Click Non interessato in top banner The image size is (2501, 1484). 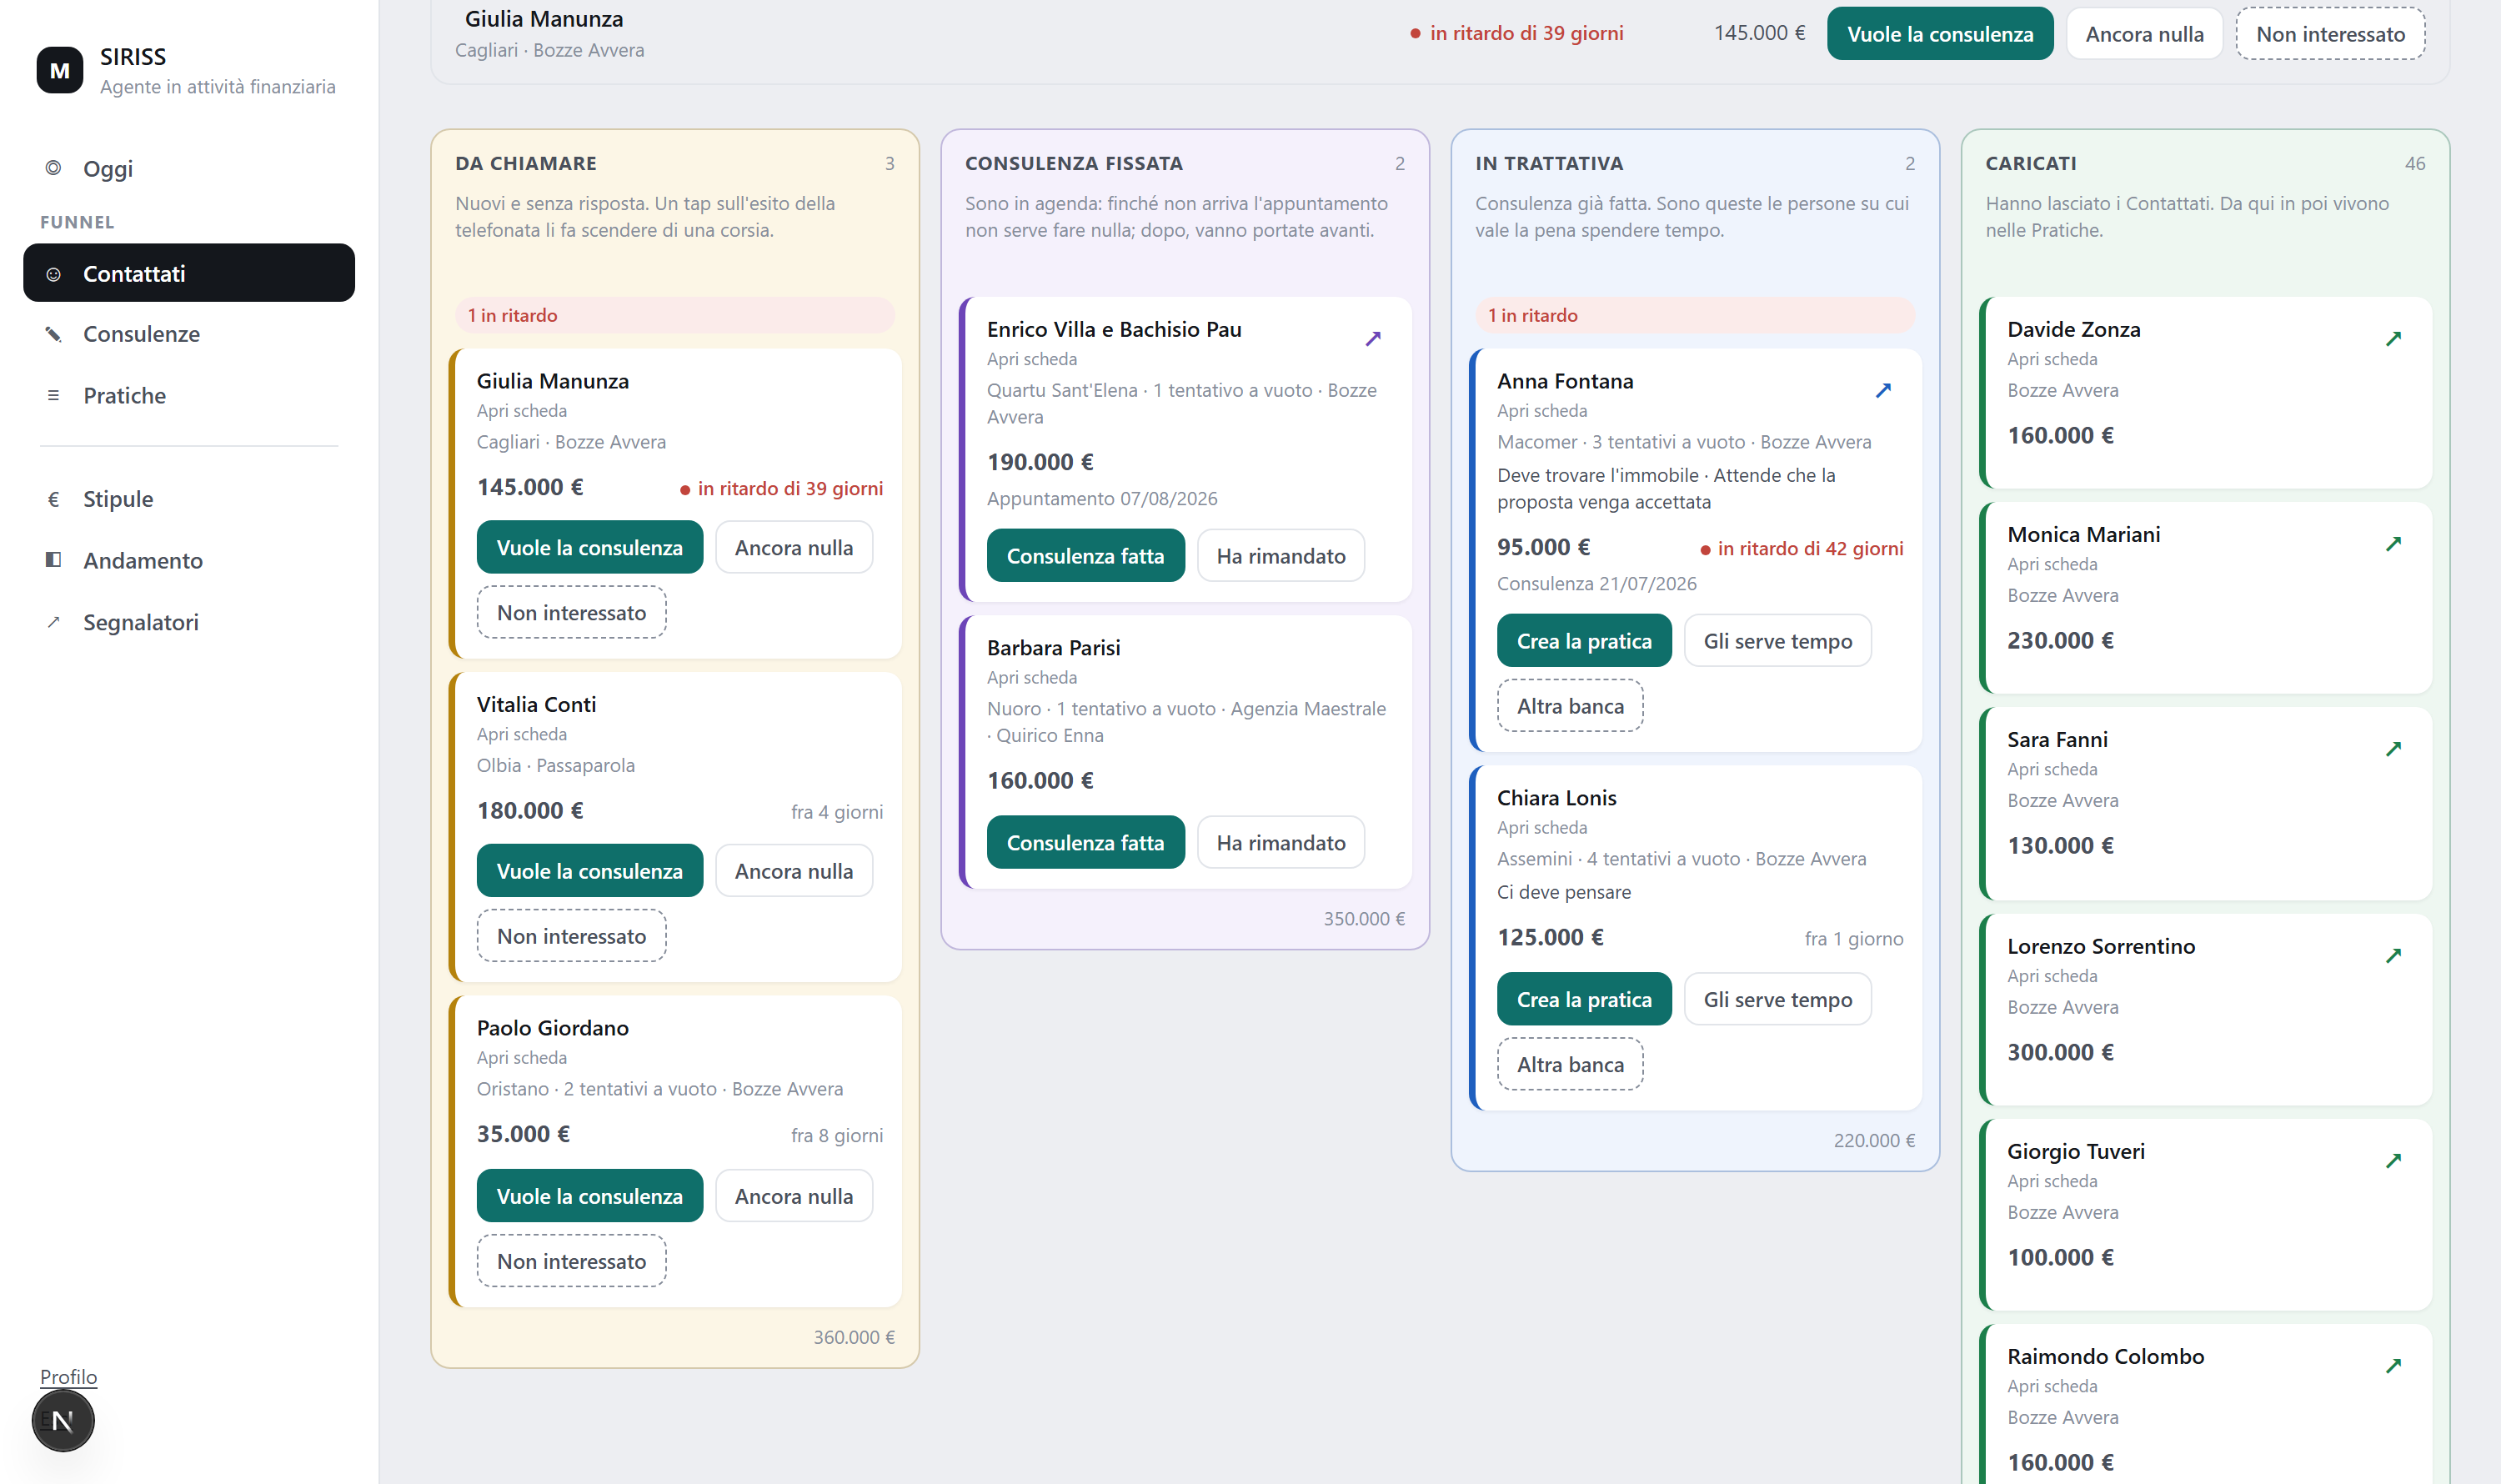2330,34
